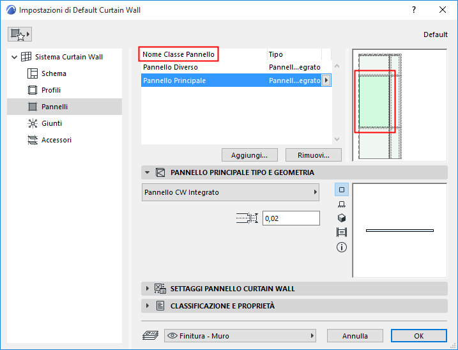The image size is (458, 350).
Task: Open the Pannello CW Integrato dropdown
Action: [231, 192]
